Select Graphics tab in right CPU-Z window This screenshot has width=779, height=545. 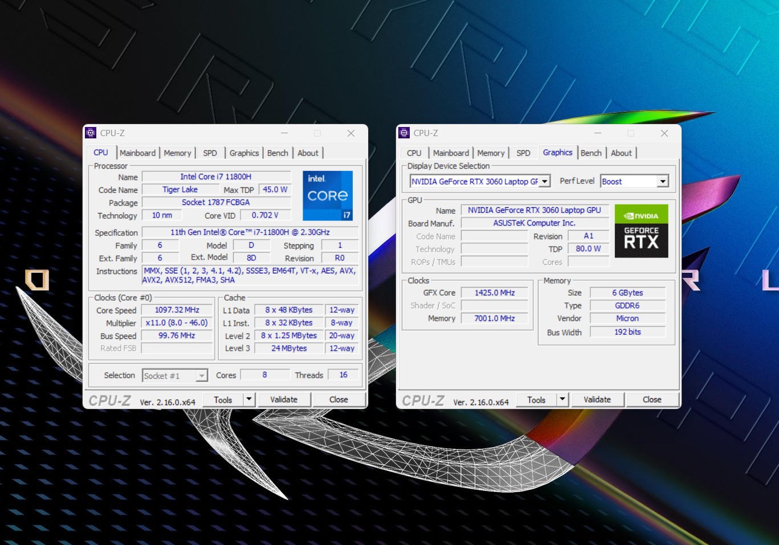[558, 152]
